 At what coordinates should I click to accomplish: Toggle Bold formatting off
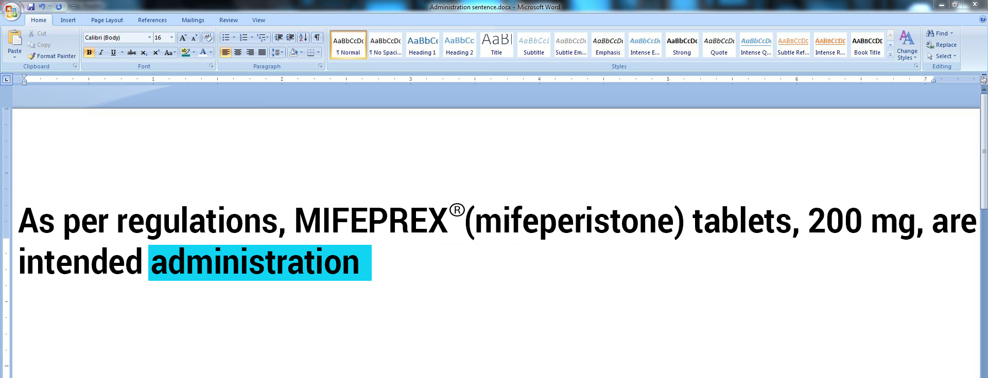(89, 52)
